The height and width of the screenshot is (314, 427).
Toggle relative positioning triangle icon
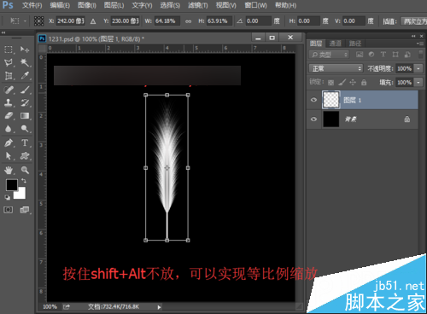coord(93,21)
